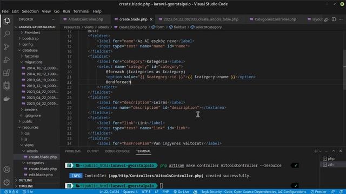Close the create.blade.php editor tab

click(151, 19)
